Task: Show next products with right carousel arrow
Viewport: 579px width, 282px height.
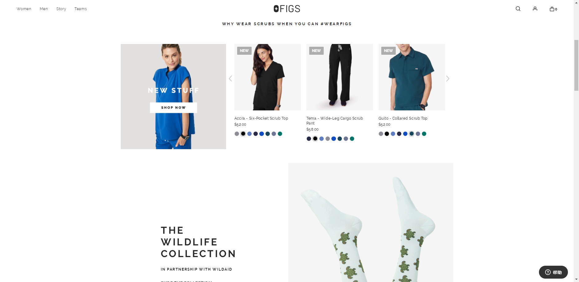Action: 448,78
